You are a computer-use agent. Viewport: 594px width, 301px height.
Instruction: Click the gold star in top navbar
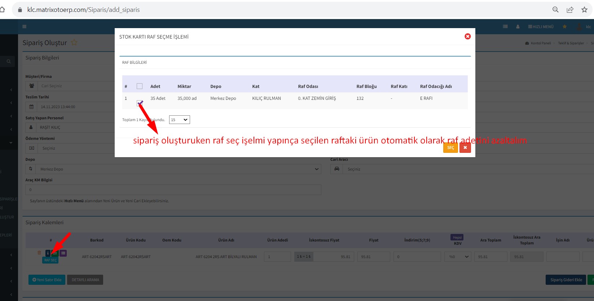tap(564, 27)
